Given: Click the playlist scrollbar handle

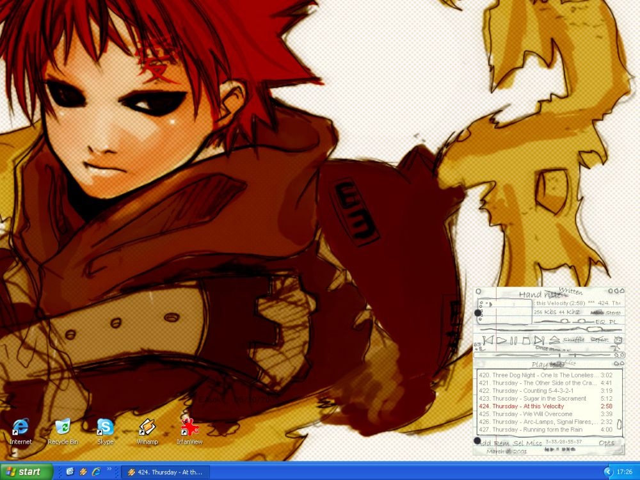Looking at the screenshot, I should pyautogui.click(x=619, y=424).
